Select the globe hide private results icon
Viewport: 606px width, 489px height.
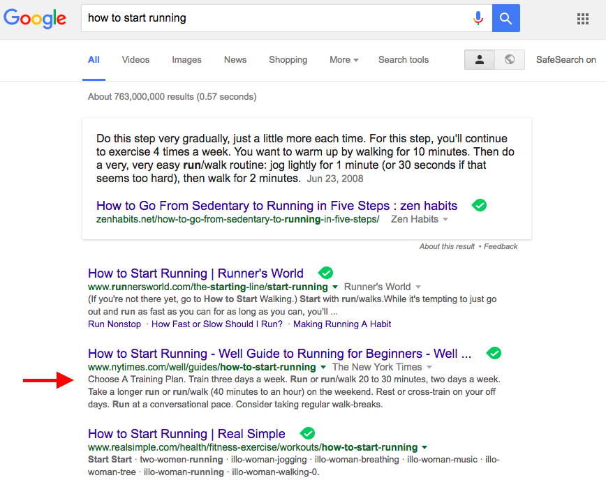[x=510, y=59]
